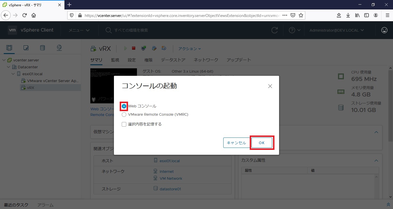Open the VMs and Templates view icon

pos(26,48)
